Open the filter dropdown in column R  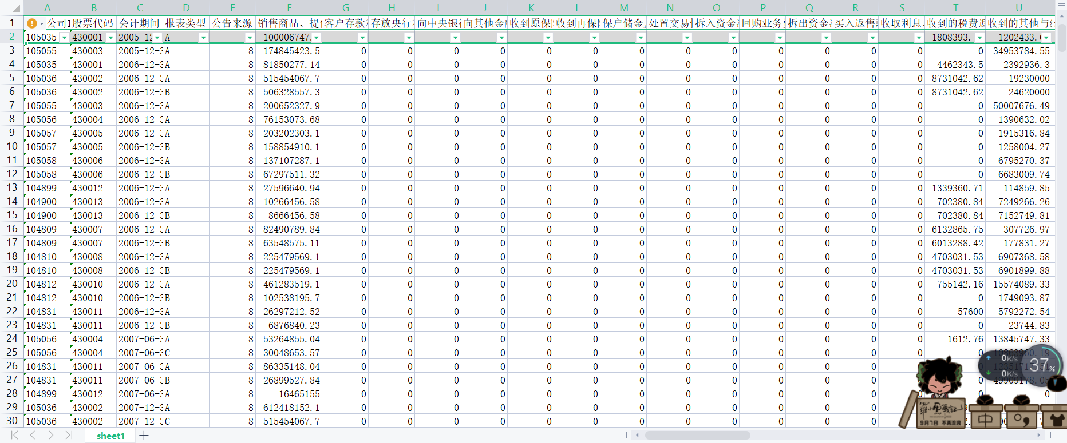(x=872, y=38)
